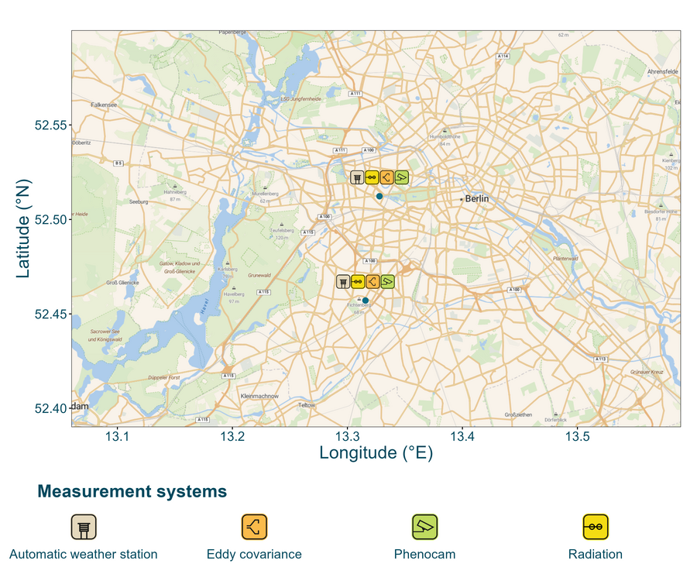Click the 13.3 longitude tick label
This screenshot has width=697, height=581.
click(348, 437)
